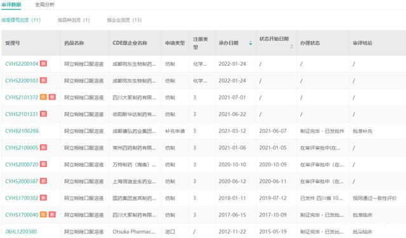Click the 新 badge beside CYHS2000387

tap(43, 181)
